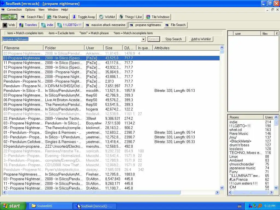
Task: Click the results horizontal scrollbar thumb
Action: tap(94, 192)
